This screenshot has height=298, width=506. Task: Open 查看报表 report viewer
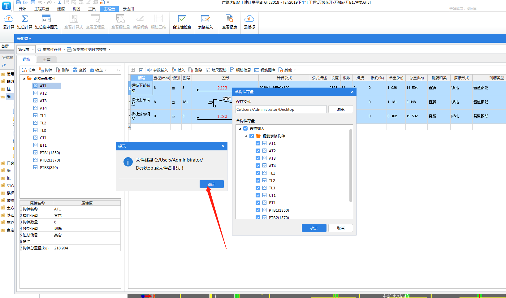pos(229,22)
